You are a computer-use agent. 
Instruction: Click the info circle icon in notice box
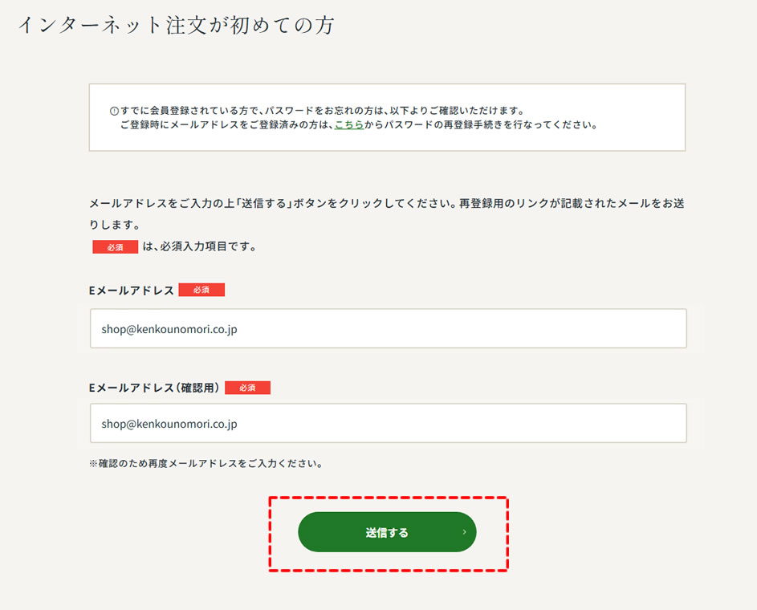pos(114,111)
